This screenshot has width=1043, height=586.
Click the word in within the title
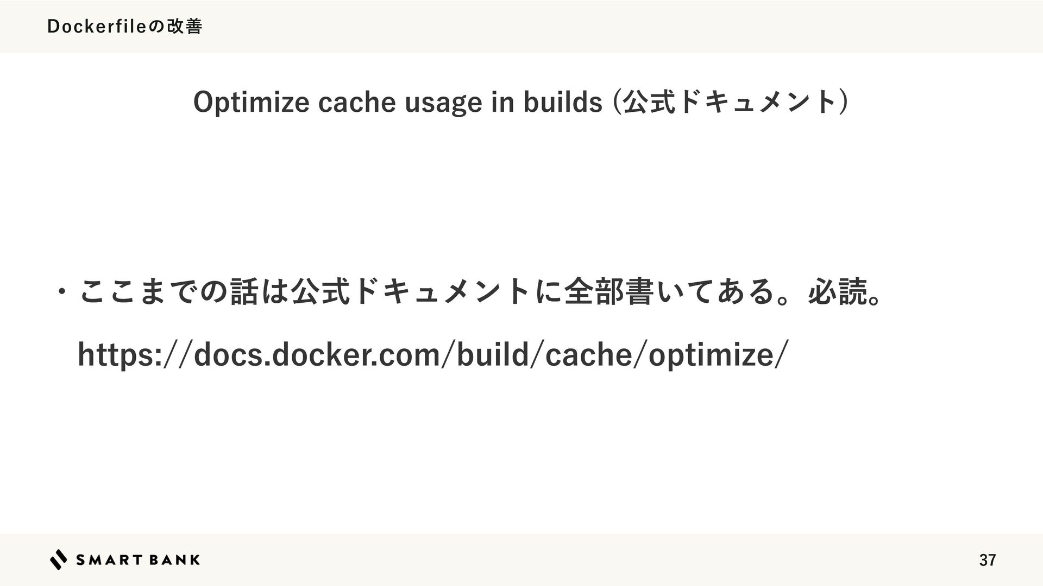tap(502, 102)
